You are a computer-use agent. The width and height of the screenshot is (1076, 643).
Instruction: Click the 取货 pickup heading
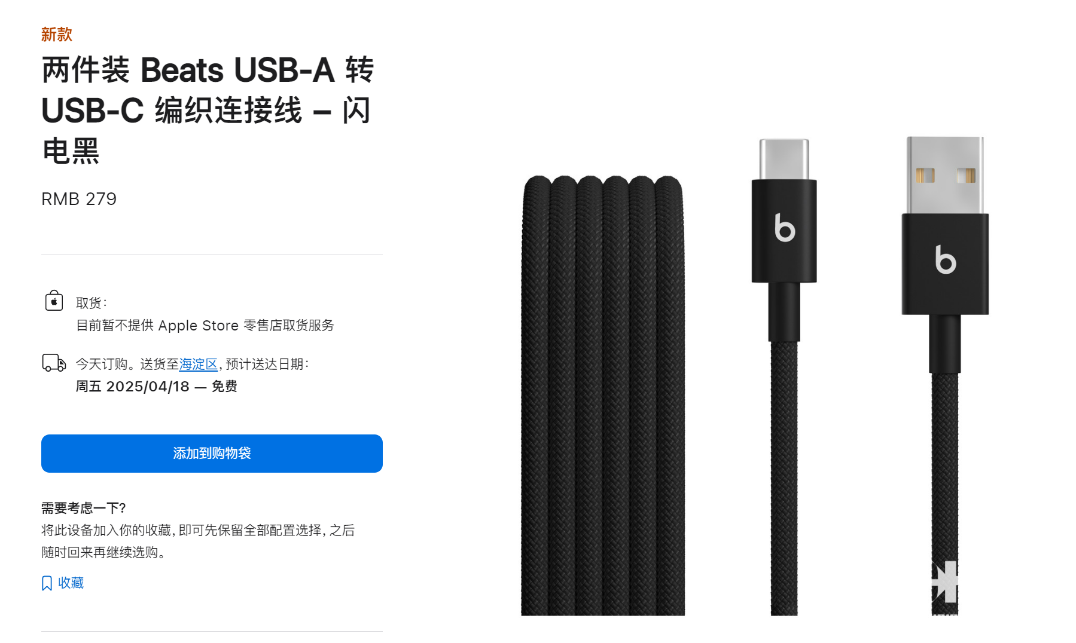92,303
